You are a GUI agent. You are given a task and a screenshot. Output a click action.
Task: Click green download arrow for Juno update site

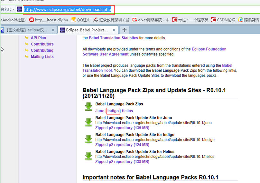88,122
